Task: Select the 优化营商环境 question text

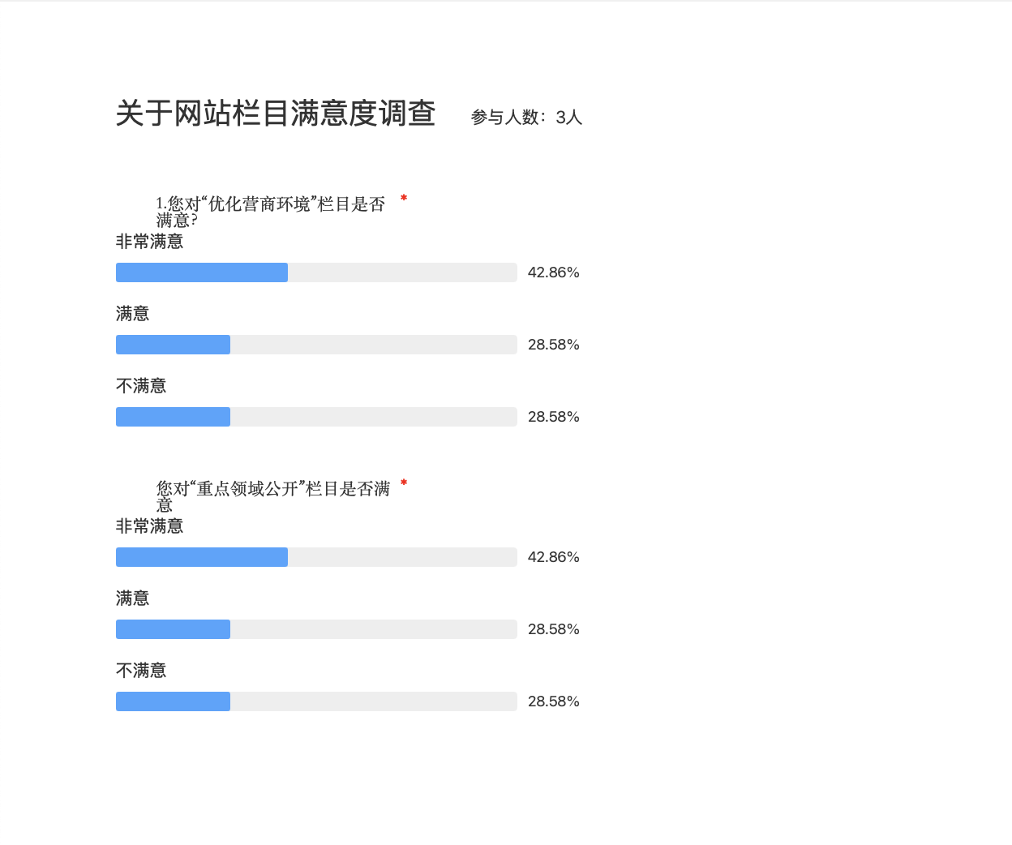Action: click(x=270, y=212)
